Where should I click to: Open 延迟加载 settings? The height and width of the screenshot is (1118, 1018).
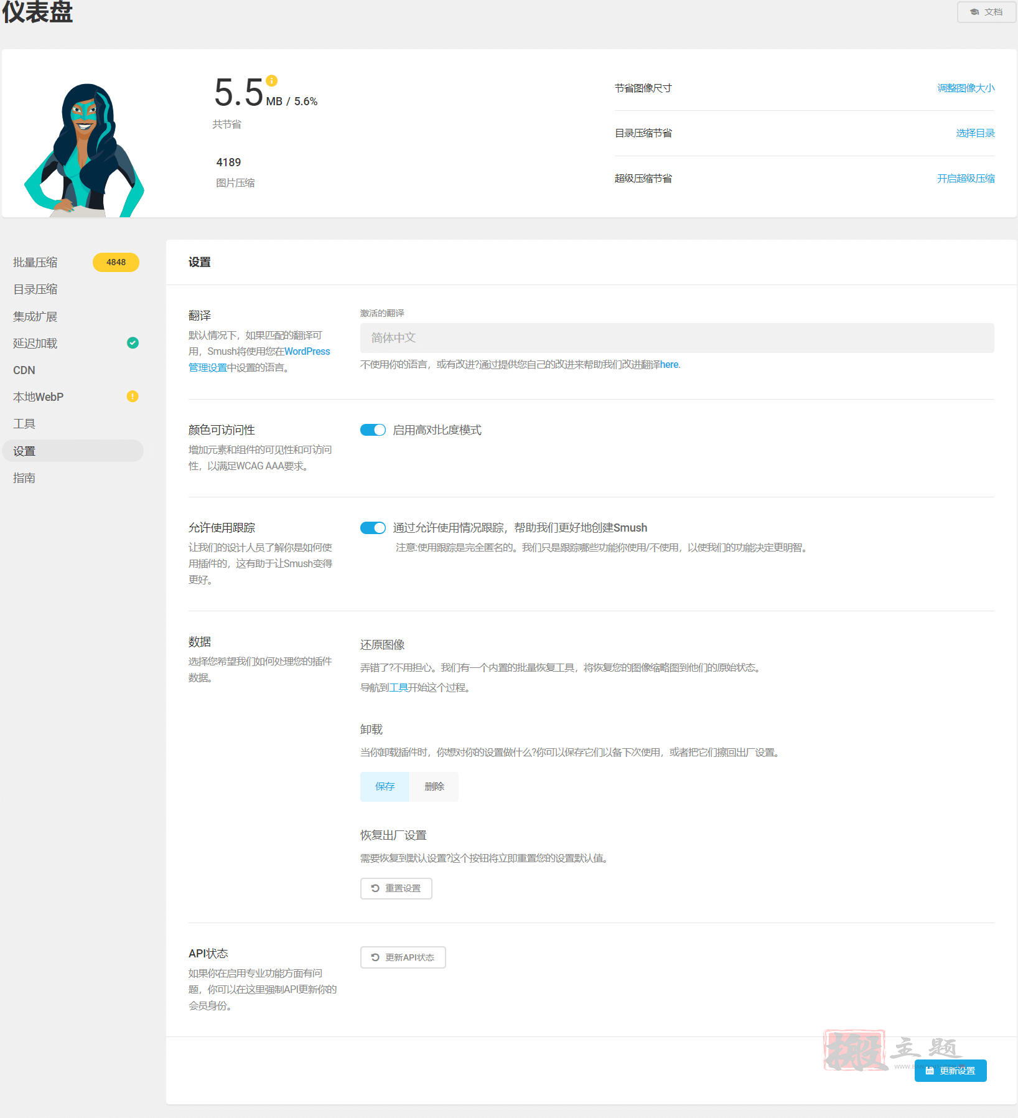35,344
